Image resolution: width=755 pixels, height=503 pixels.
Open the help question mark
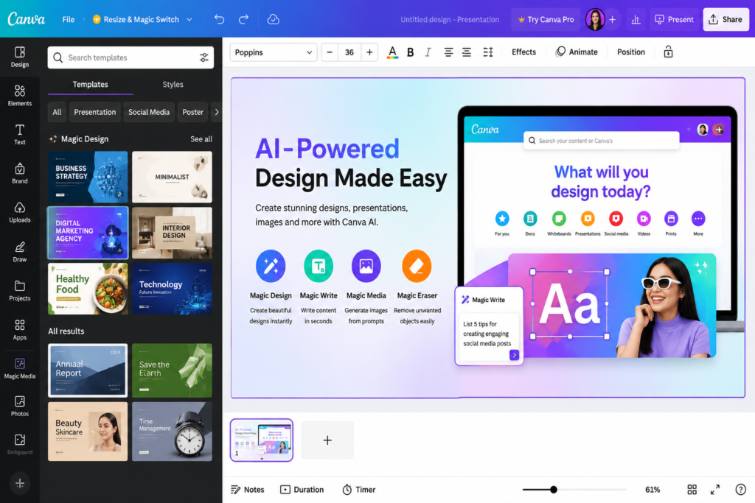[740, 490]
